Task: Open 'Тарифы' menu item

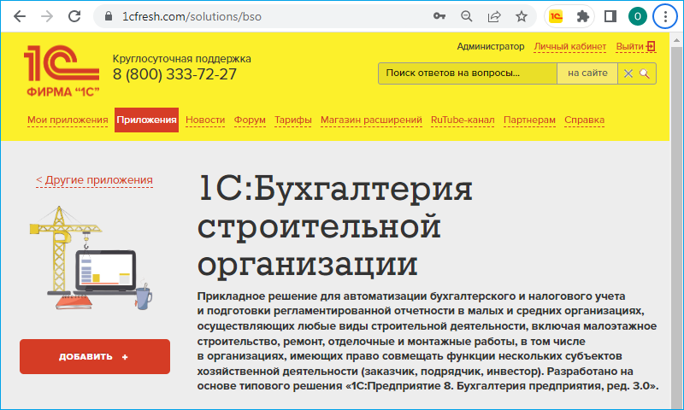Action: point(293,120)
